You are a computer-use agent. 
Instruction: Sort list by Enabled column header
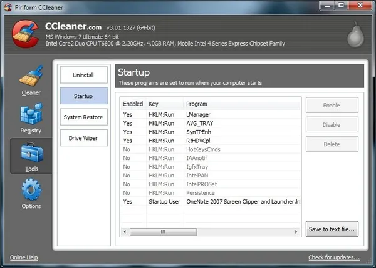tap(133, 104)
